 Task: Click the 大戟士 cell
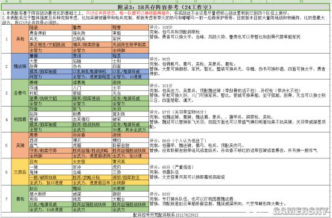click(x=130, y=199)
